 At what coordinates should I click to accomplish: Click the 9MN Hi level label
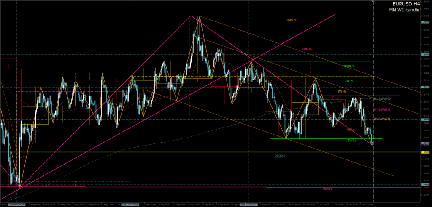click(x=291, y=20)
